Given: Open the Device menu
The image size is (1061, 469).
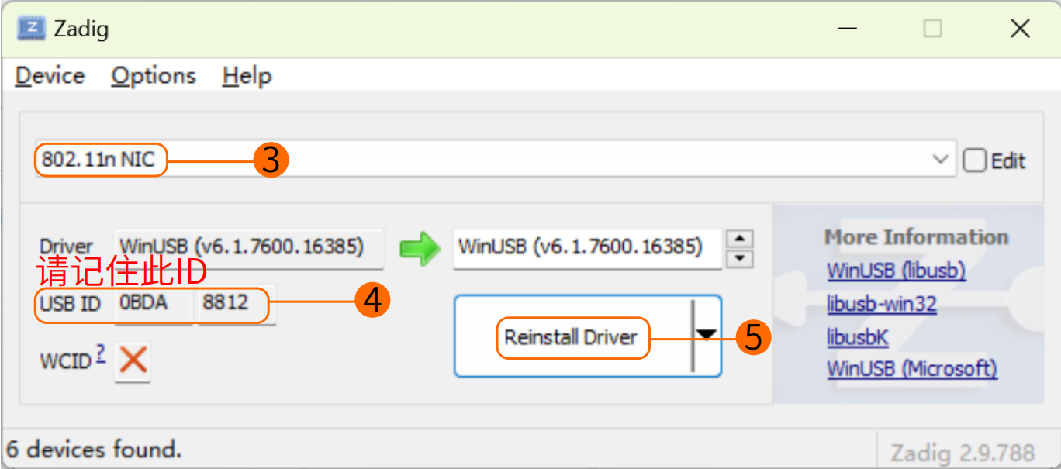Looking at the screenshot, I should tap(50, 76).
